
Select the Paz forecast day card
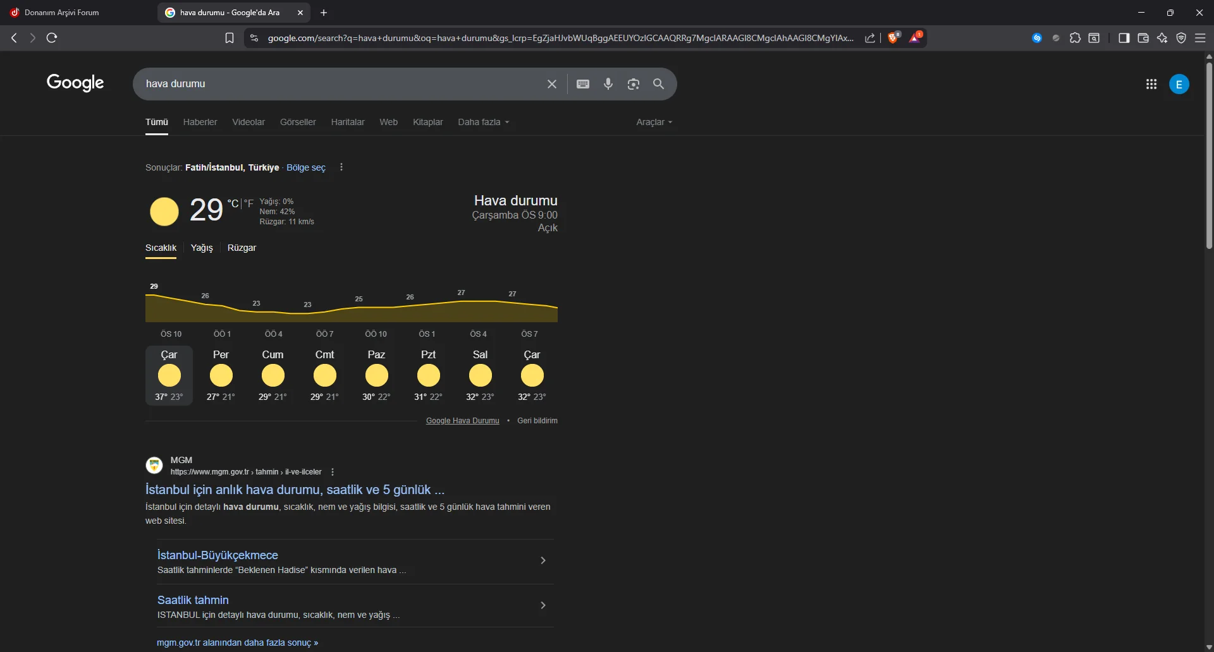point(376,375)
